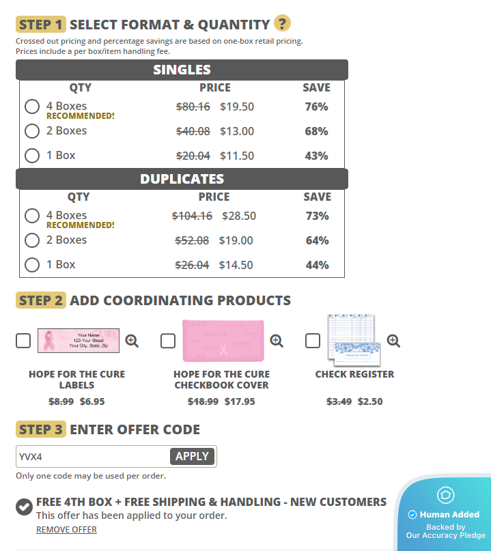
Task: Select Singles 1 Box option
Action: click(32, 156)
